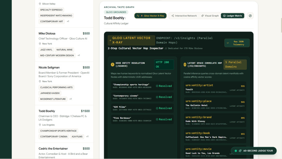Select the "Contemporary cinema" resolved row
The width and height of the screenshot is (282, 159).
tap(142, 97)
